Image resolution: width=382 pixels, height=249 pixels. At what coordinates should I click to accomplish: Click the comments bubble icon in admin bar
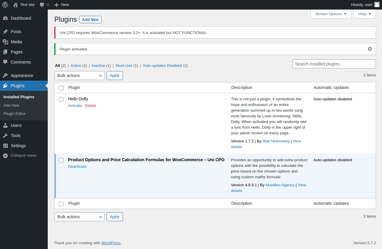(42, 5)
